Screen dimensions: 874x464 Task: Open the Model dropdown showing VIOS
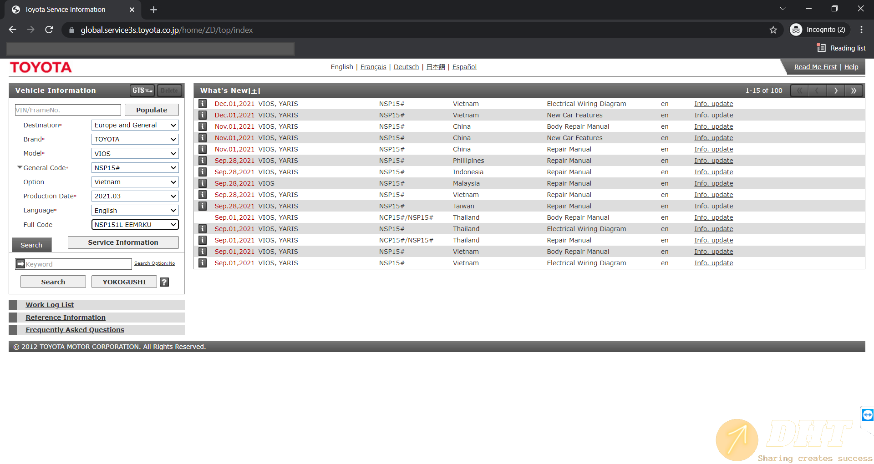pyautogui.click(x=135, y=154)
